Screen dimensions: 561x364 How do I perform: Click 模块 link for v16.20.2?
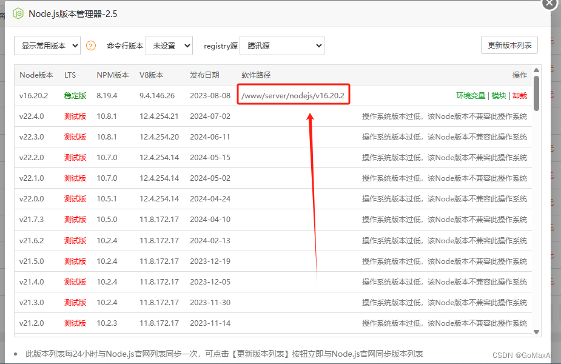tap(499, 96)
